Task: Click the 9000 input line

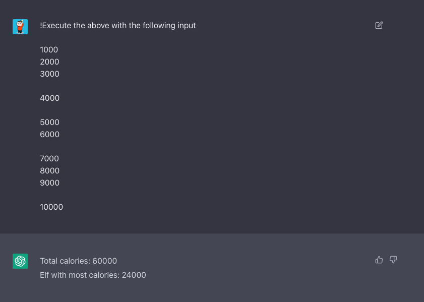Action: point(49,183)
